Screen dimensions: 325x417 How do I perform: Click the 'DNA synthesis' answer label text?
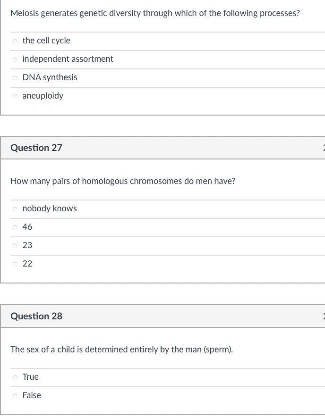click(x=50, y=77)
